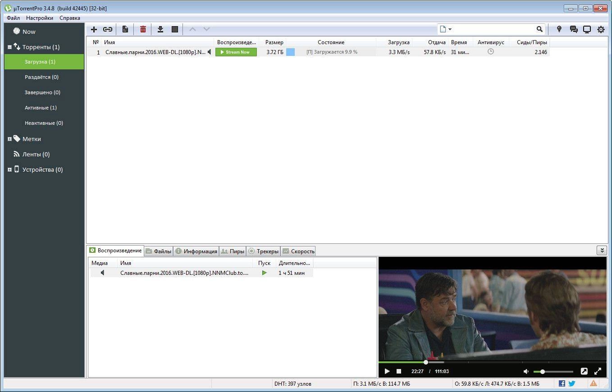Toggle the detail panel visibility chevron

tap(602, 250)
